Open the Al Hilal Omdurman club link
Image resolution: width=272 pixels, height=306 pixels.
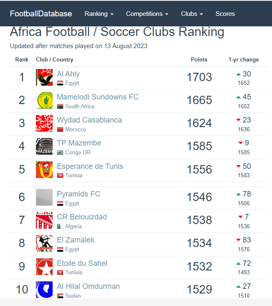[x=89, y=286]
